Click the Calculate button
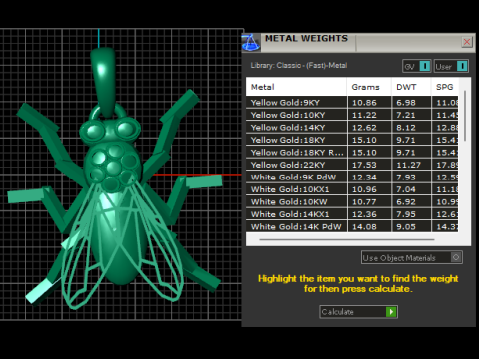The image size is (479, 359). [x=358, y=312]
